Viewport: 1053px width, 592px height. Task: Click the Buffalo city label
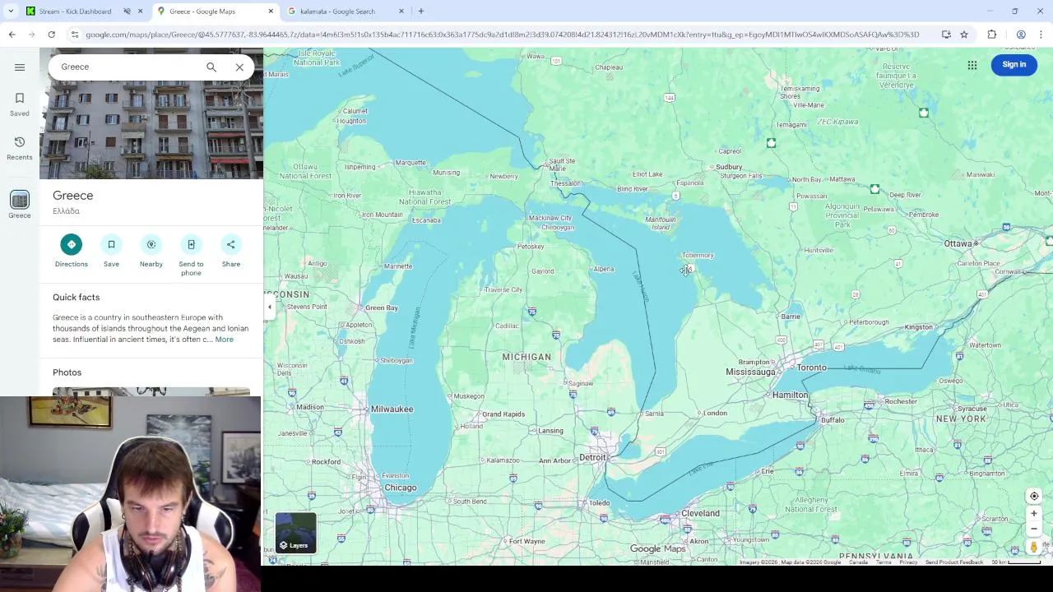[x=833, y=420]
